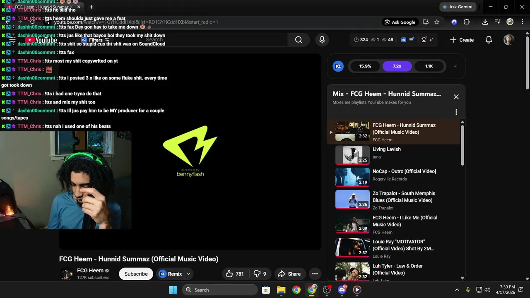This screenshot has height=298, width=530.
Task: Open Chrome extensions puzzle icon
Action: tap(467, 22)
